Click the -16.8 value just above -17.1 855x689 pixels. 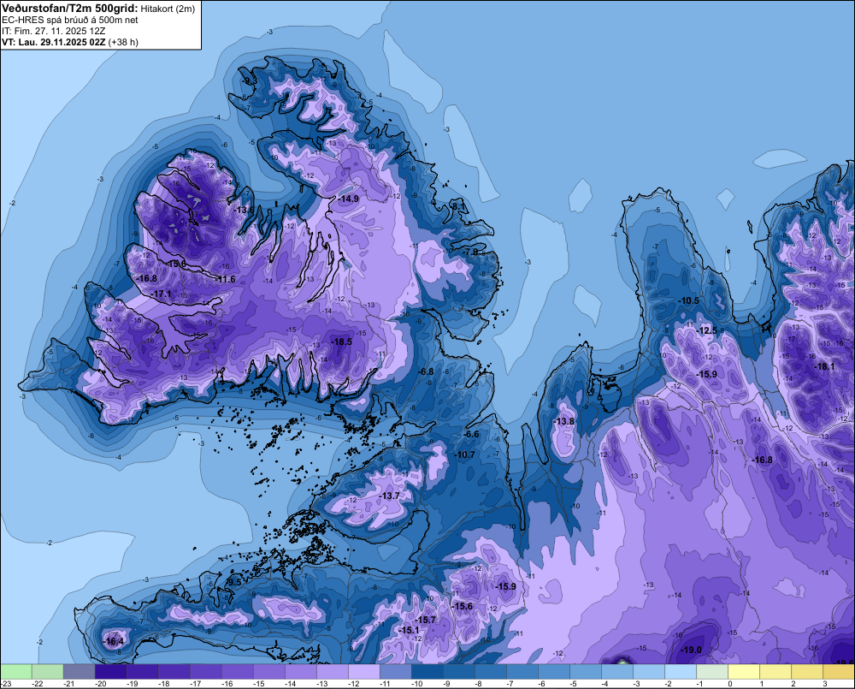pyautogui.click(x=147, y=278)
